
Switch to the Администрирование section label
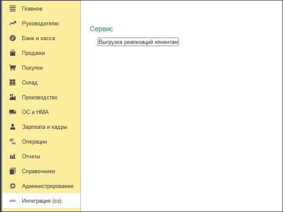click(x=47, y=186)
